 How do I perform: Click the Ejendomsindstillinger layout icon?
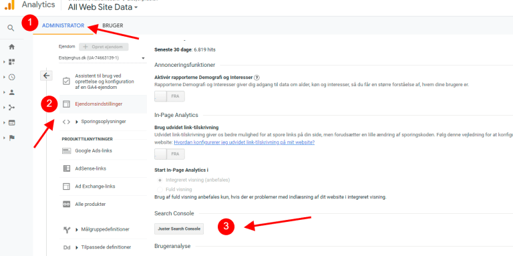point(66,104)
